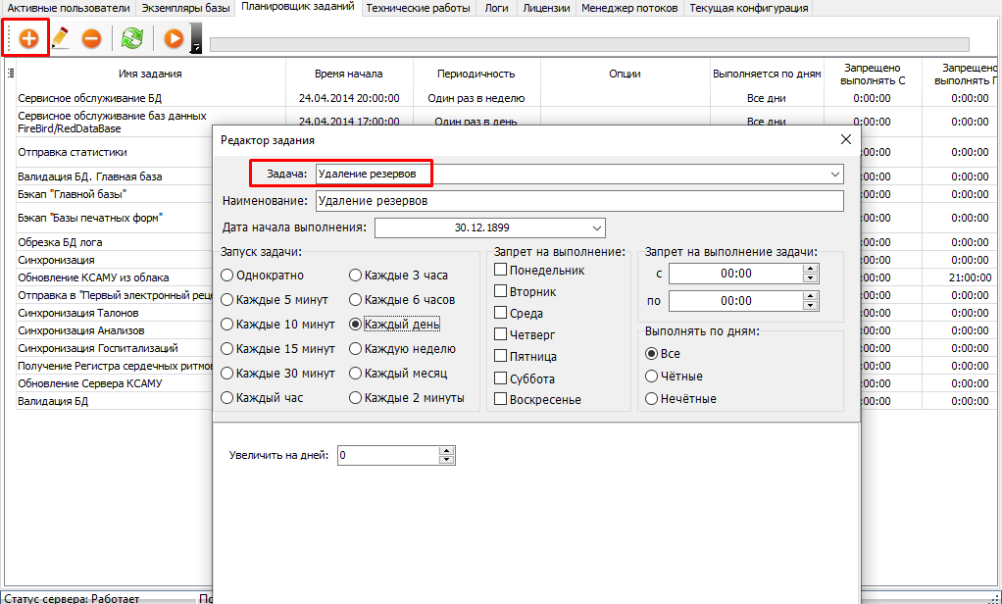
Task: Sort by Время начала column header
Action: pyautogui.click(x=349, y=74)
